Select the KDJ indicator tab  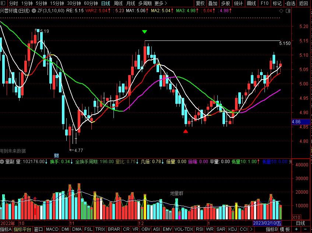point(232,229)
